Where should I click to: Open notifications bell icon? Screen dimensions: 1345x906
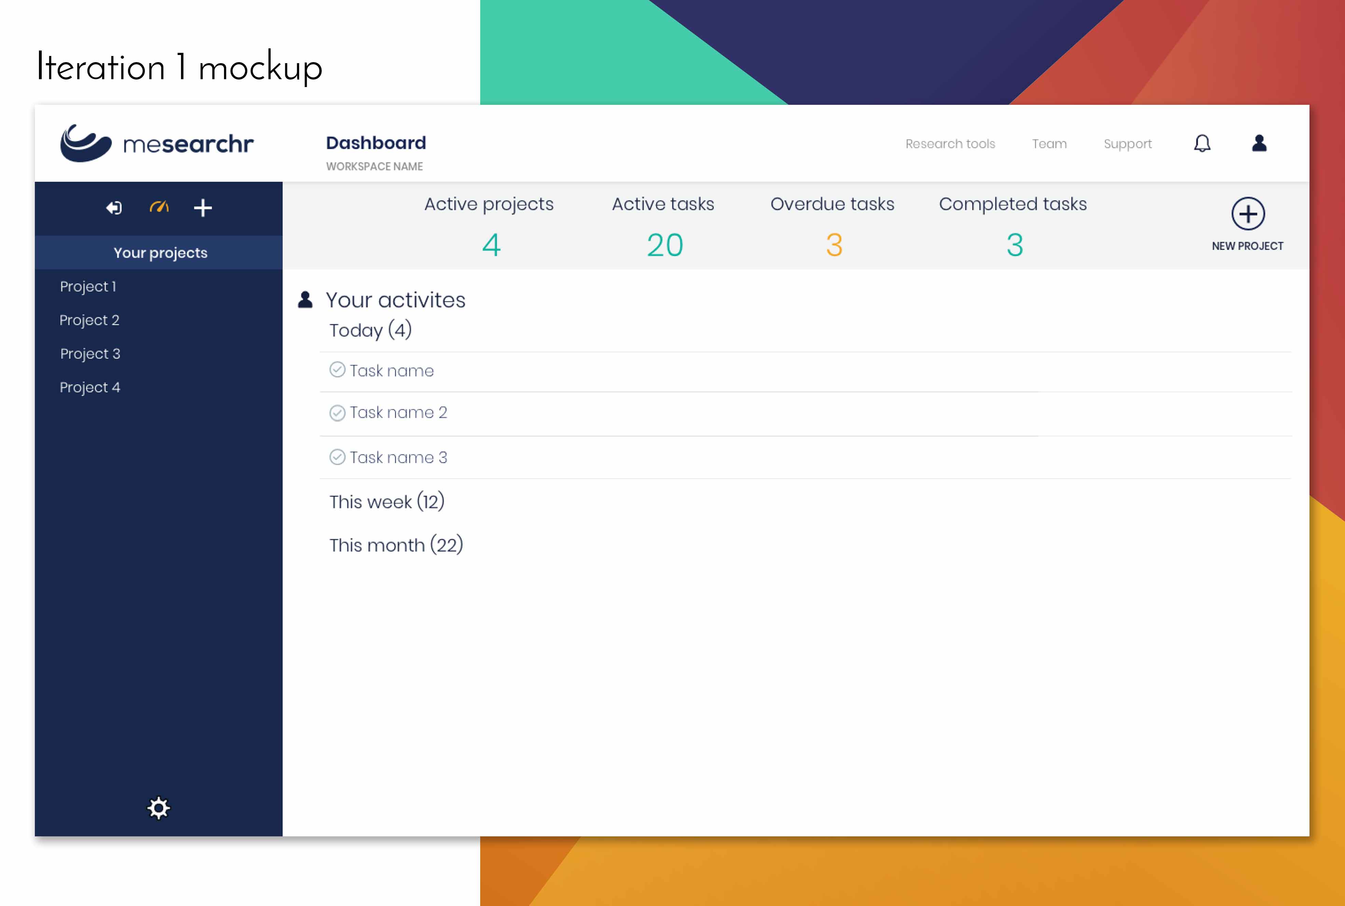[x=1202, y=143]
